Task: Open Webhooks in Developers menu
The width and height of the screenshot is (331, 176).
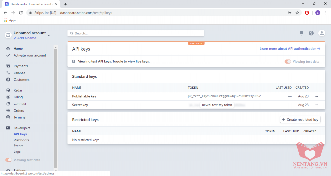Action: pos(21,140)
